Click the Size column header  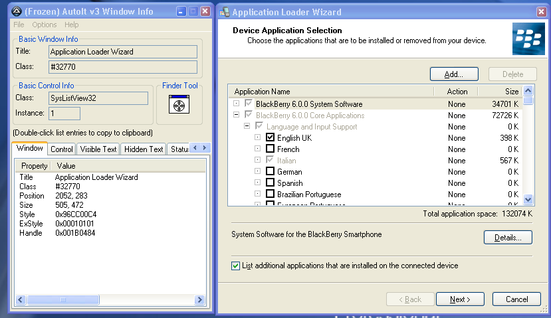(500, 92)
